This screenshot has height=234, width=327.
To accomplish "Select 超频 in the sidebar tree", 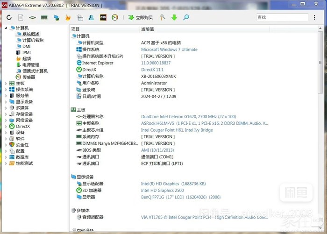I will coord(27,59).
